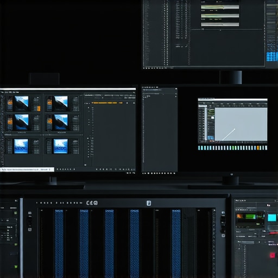Click the white logo icons on the lower mixer panel header
Image resolution: width=278 pixels, height=278 pixels.
[92, 203]
